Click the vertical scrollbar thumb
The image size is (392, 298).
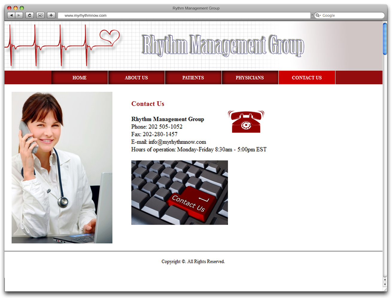tap(385, 39)
